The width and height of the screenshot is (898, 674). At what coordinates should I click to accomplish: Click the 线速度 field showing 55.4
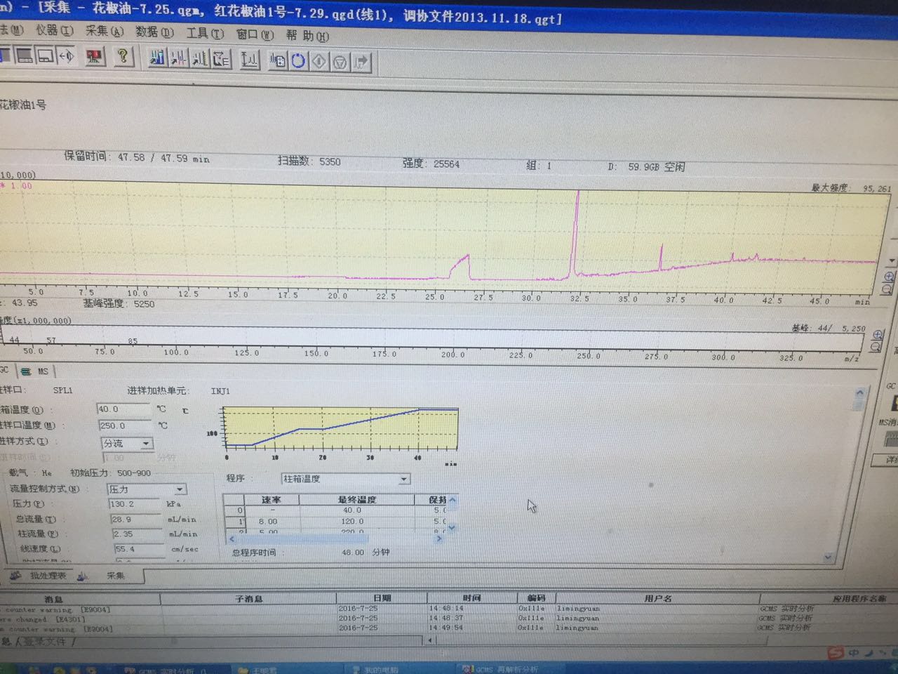(x=139, y=549)
